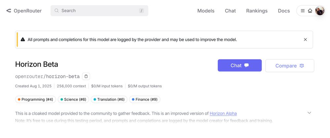This screenshot has height=138, width=330.
Task: Select the Programming (#4) ranking tag
Action: tap(35, 100)
